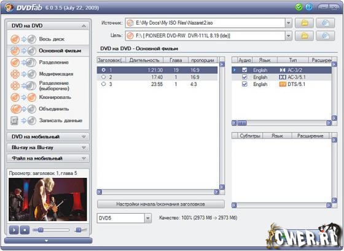Viewport: 344px width, 251px height.
Task: Select ISO image output for Цель
Action: [x=325, y=36]
